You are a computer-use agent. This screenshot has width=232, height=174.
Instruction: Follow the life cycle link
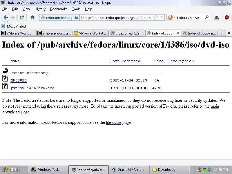(113, 122)
